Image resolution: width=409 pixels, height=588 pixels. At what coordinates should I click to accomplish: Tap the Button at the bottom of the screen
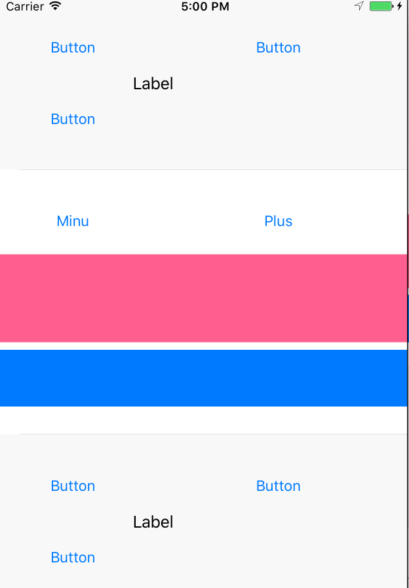73,557
